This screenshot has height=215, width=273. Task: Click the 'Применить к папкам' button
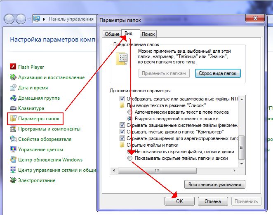(164, 73)
